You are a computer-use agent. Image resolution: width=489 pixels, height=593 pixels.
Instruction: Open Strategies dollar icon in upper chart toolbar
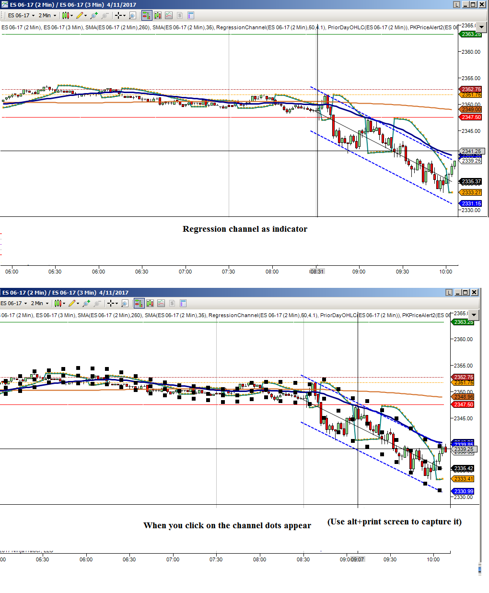point(180,15)
